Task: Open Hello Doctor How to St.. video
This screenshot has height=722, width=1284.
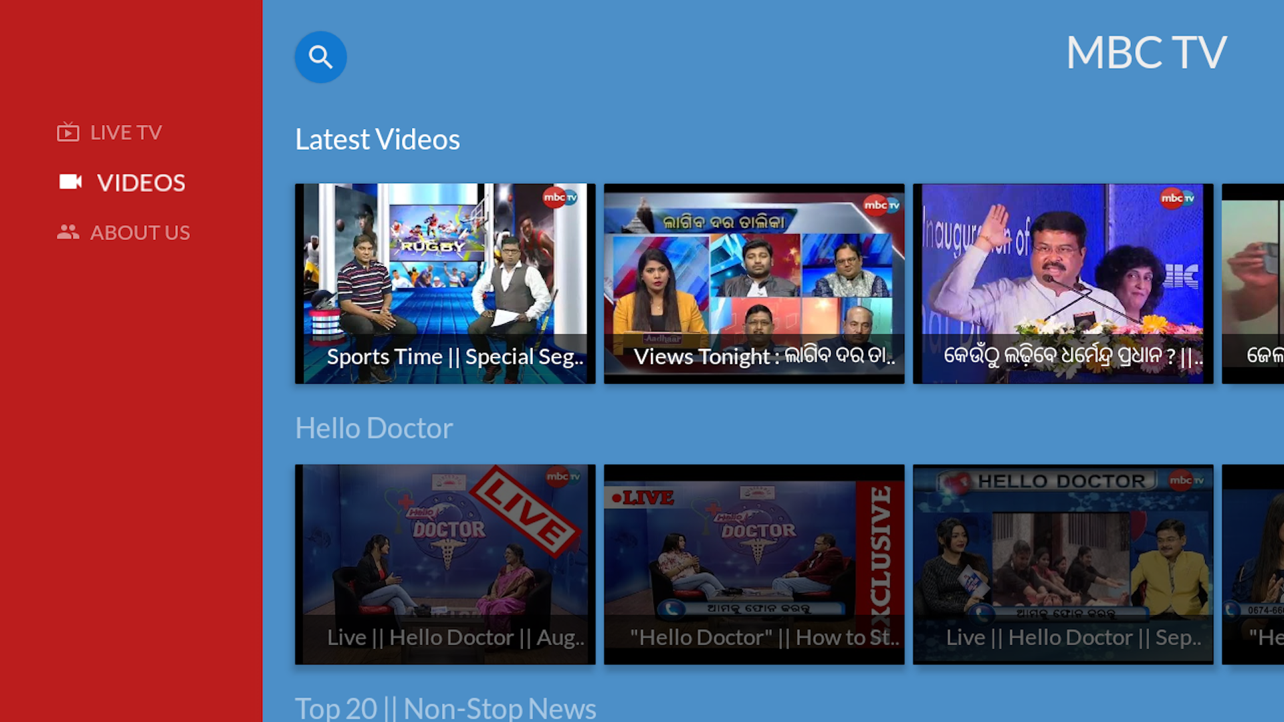Action: [754, 564]
